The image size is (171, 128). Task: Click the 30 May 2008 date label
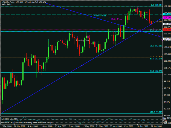[116, 126]
